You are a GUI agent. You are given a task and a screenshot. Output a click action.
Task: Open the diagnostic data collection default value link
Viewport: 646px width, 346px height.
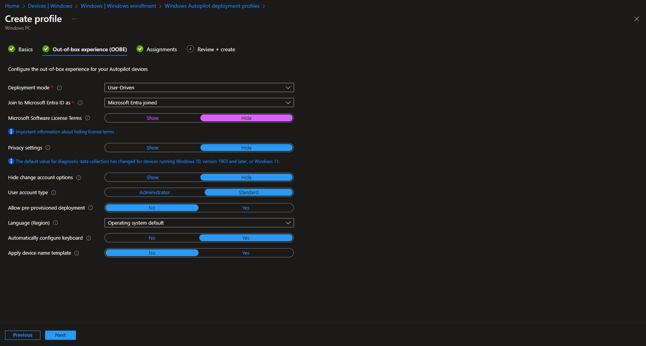[148, 161]
